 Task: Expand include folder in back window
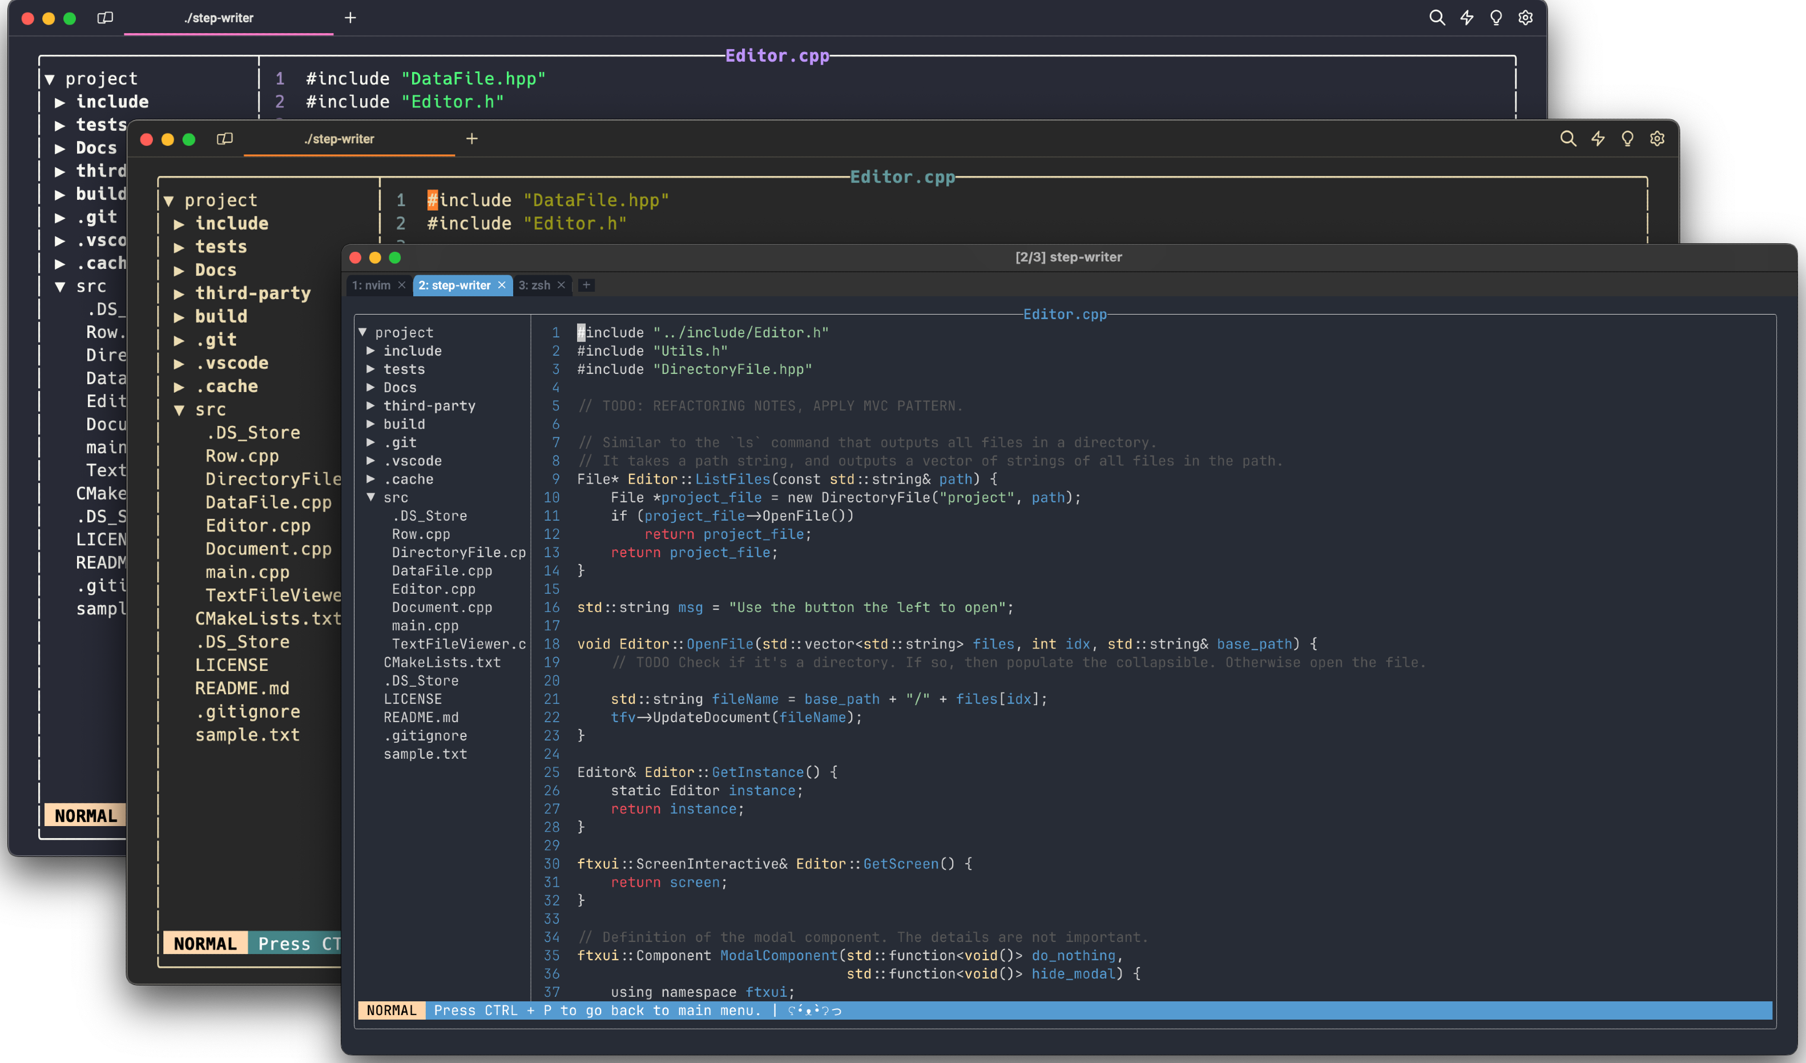point(60,103)
